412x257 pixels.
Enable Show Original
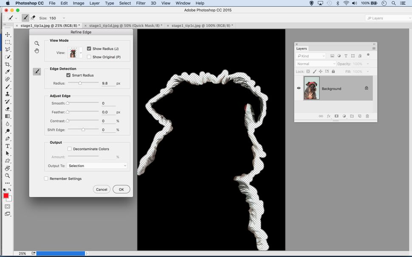[89, 56]
